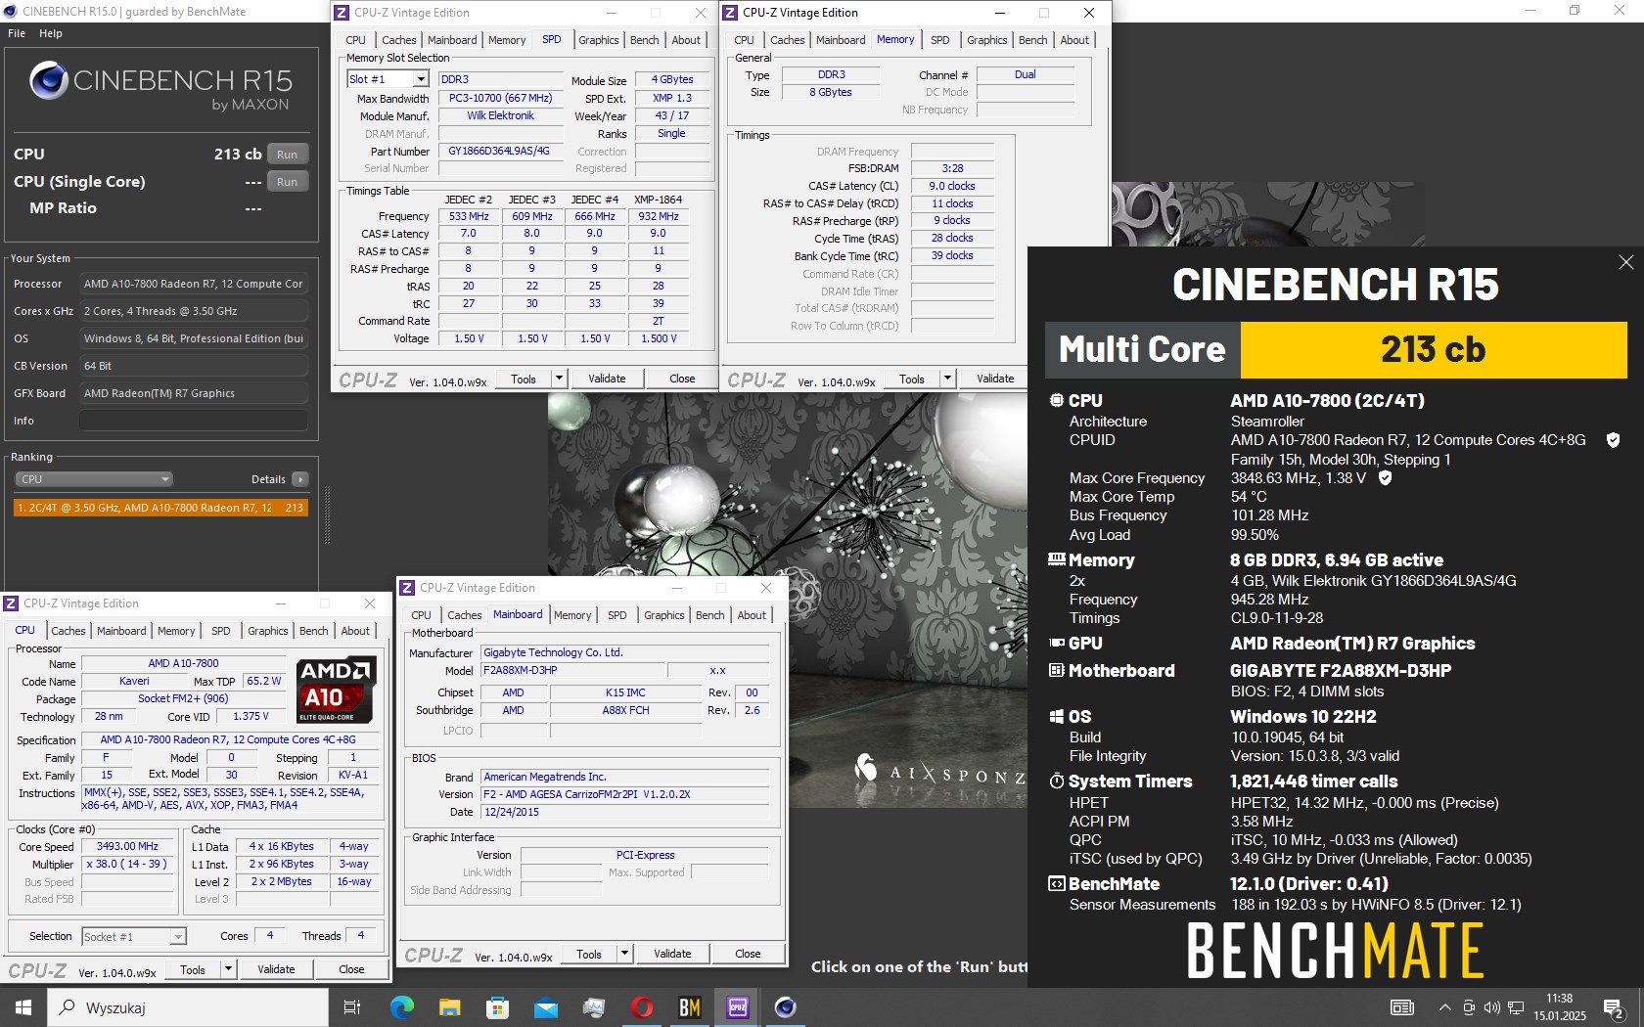Open the Opera browser taskbar icon

[x=642, y=1007]
